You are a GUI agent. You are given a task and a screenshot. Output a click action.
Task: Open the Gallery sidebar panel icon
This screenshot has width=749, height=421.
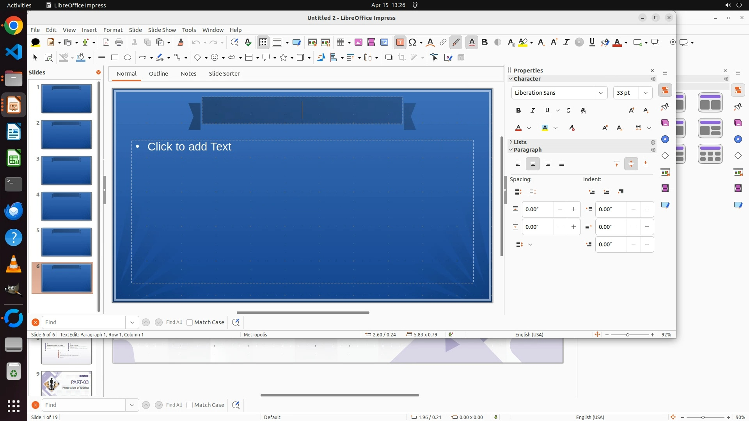(665, 123)
